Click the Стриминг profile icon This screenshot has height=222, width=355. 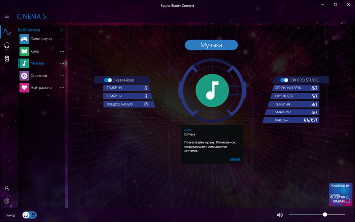coord(24,76)
